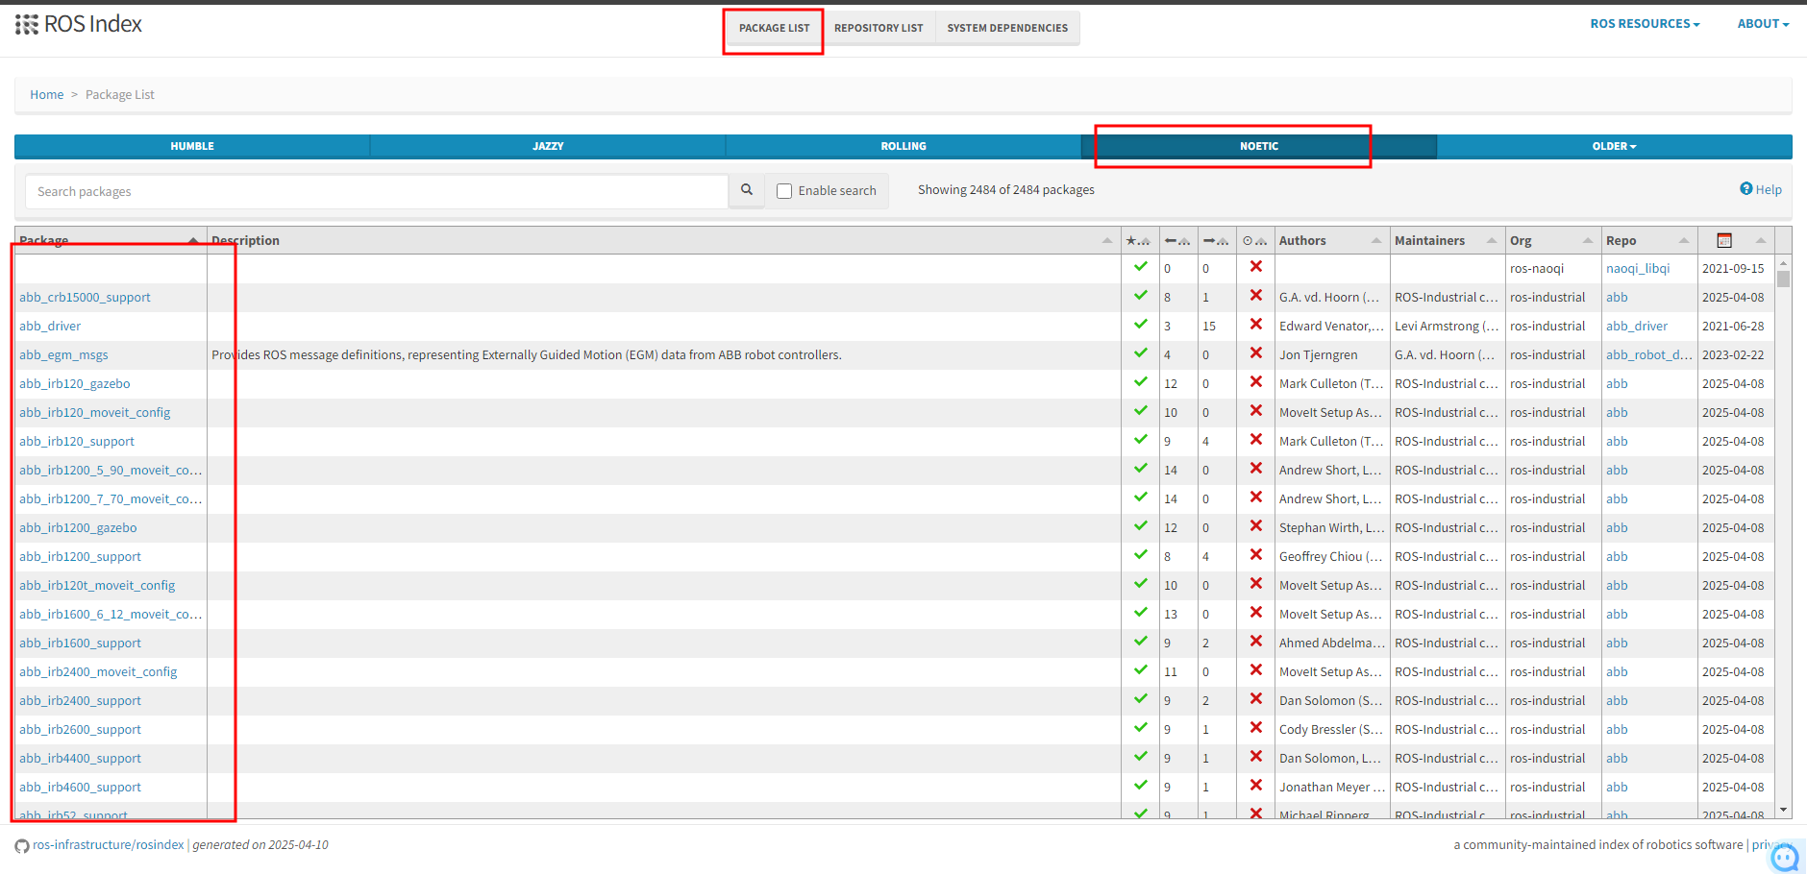
Task: Select the Jazzy distro tab
Action: point(548,146)
